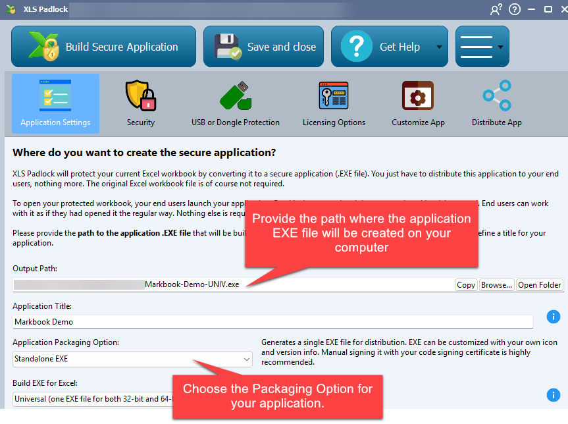The height and width of the screenshot is (424, 568).
Task: Click Browse... to choose output path
Action: (496, 285)
